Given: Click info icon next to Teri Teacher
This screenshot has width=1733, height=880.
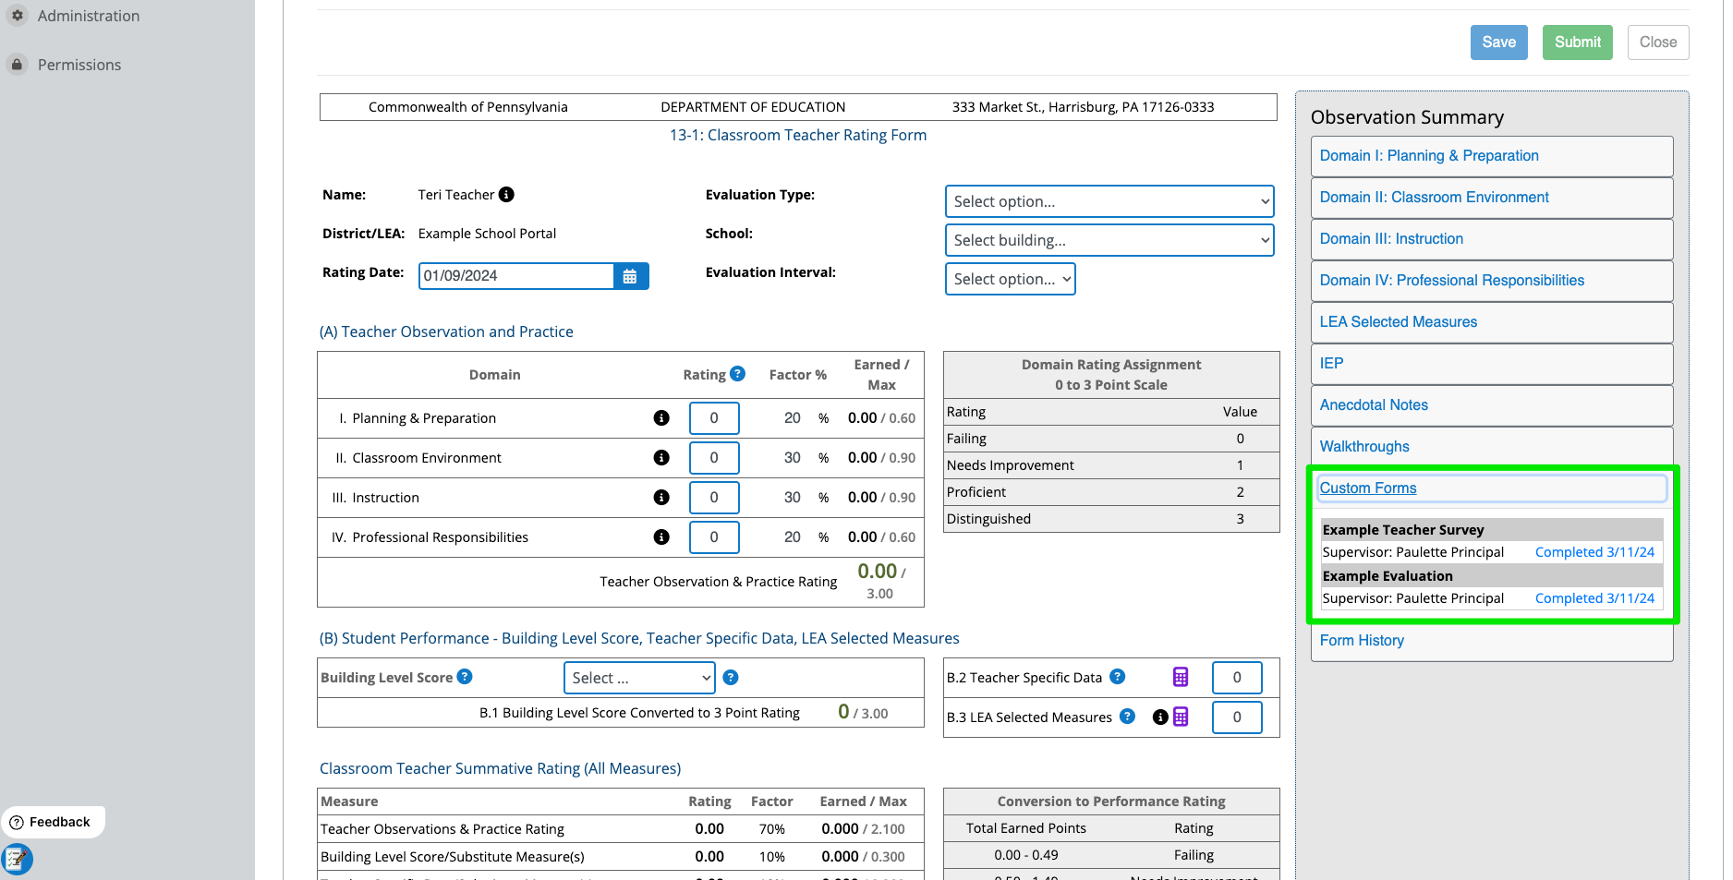Looking at the screenshot, I should (506, 195).
